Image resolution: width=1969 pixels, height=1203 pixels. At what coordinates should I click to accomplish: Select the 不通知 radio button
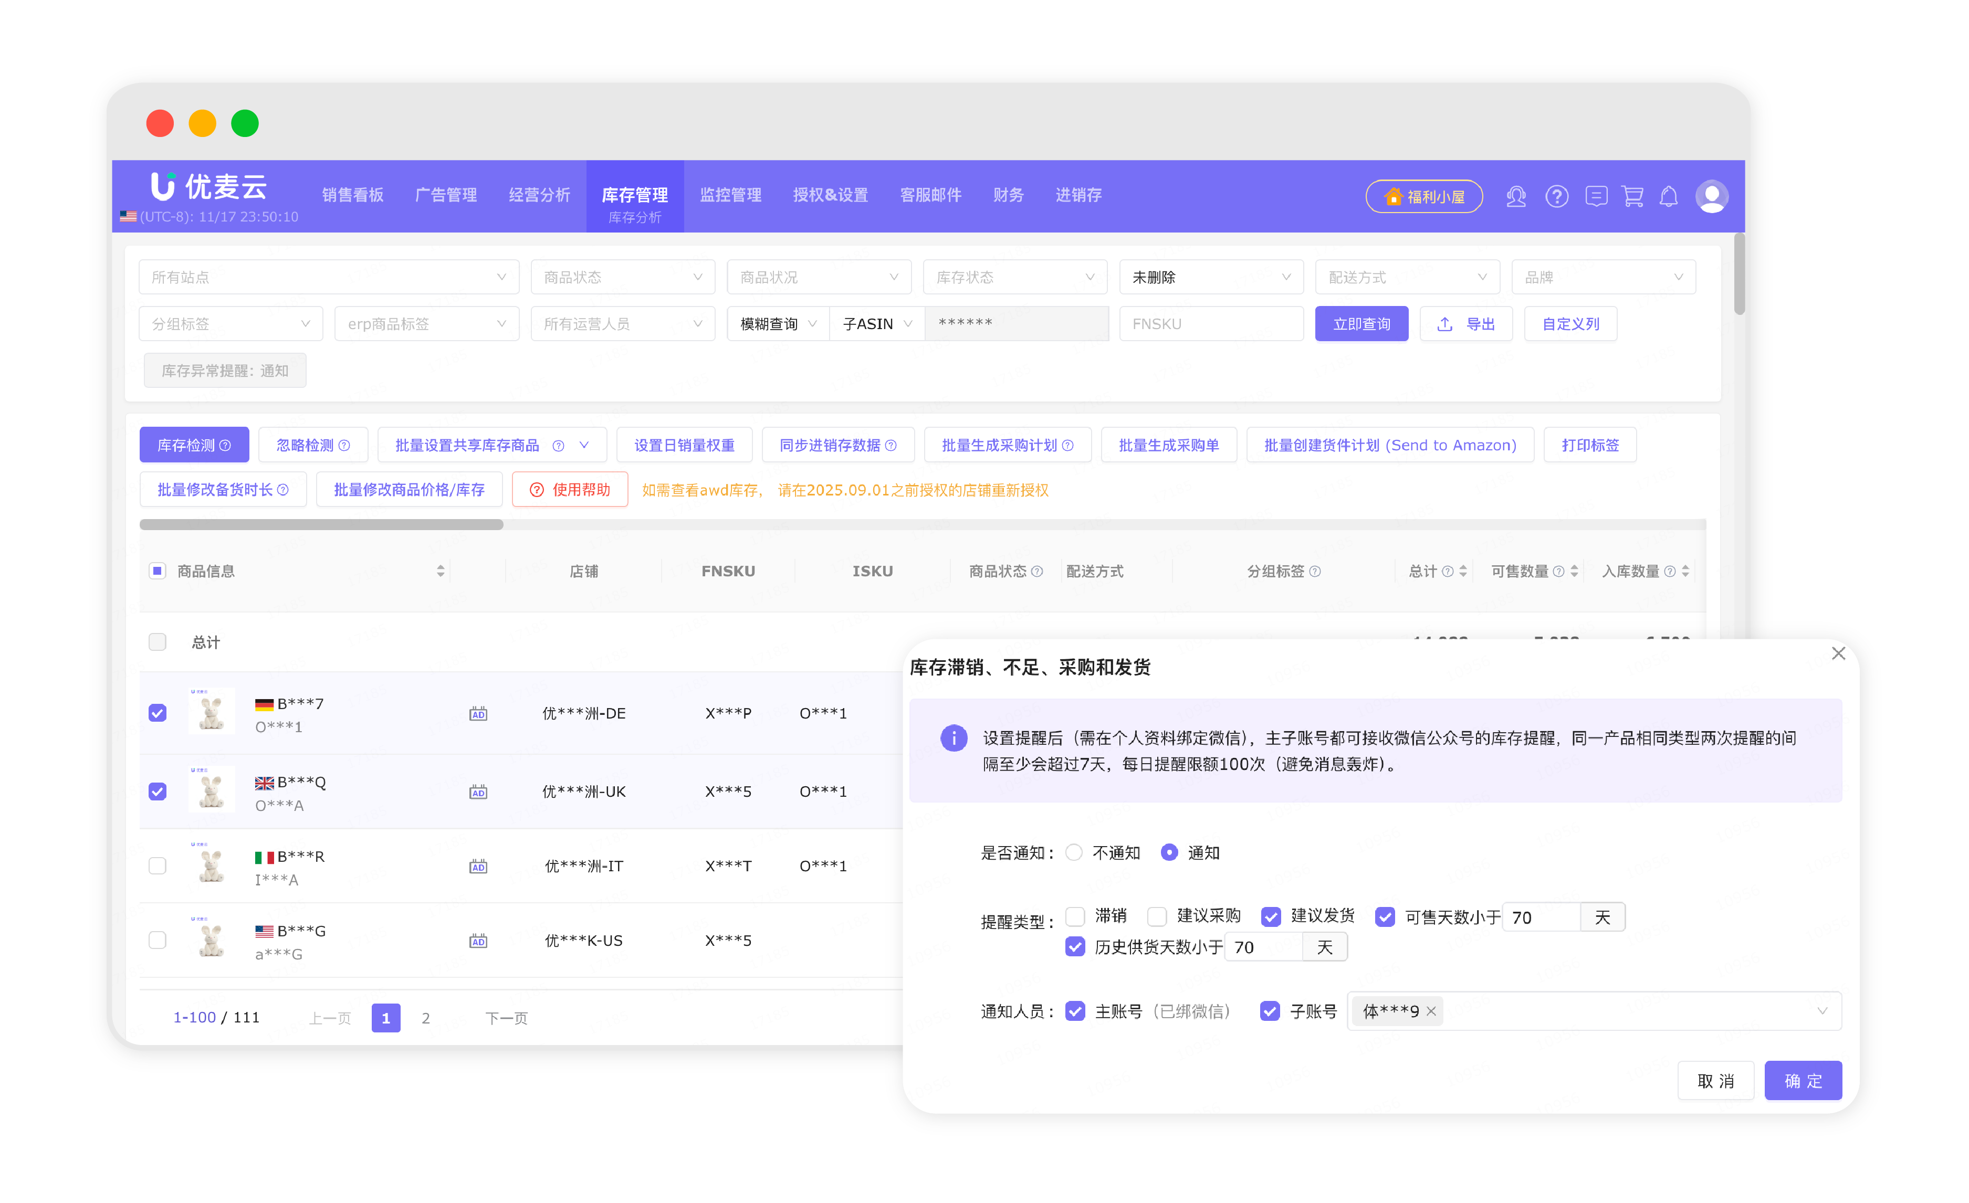tap(1074, 852)
